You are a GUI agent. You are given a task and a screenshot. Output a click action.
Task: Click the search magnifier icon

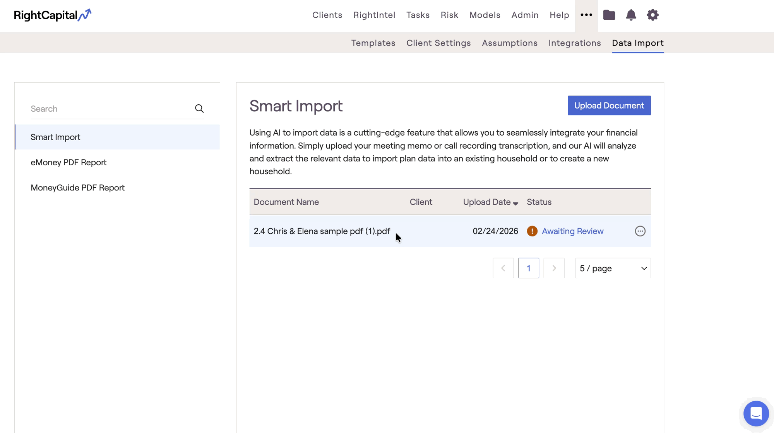click(199, 109)
